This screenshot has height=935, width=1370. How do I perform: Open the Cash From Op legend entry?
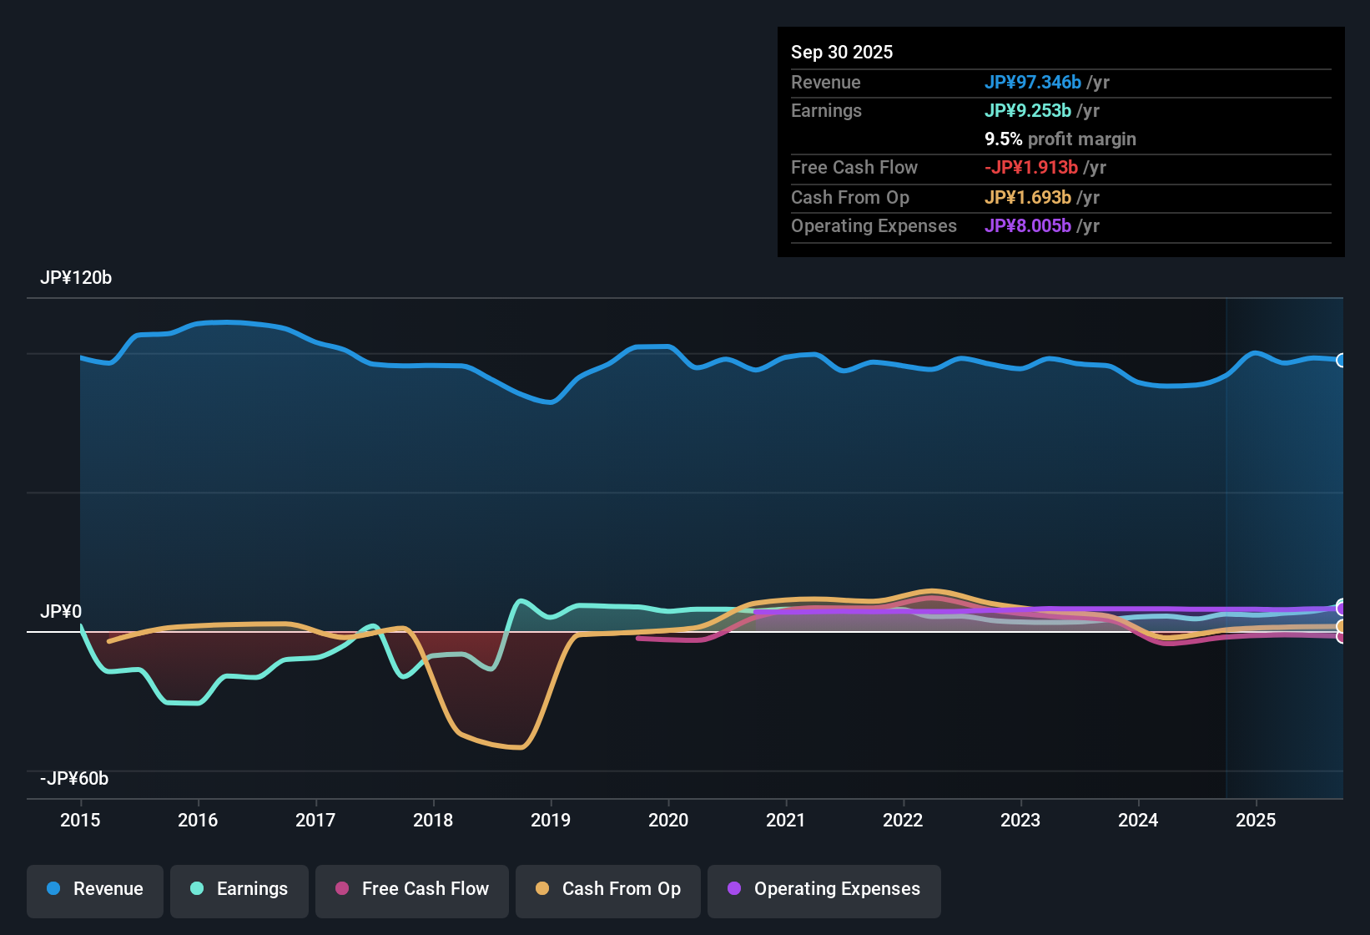607,889
